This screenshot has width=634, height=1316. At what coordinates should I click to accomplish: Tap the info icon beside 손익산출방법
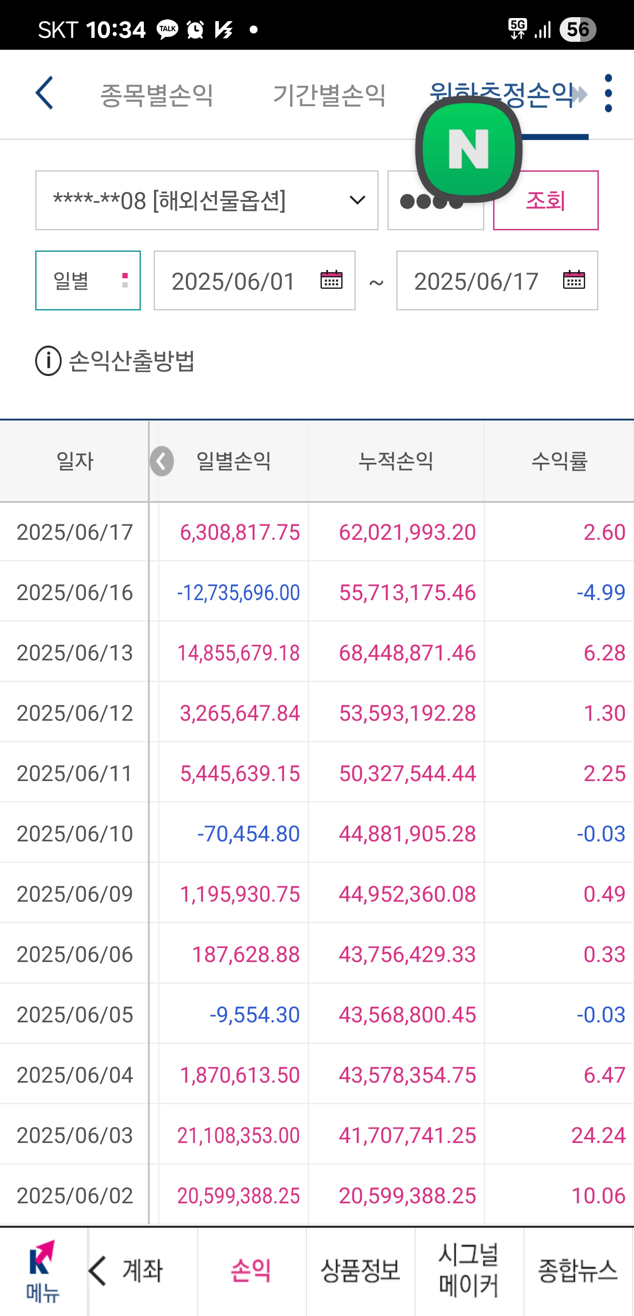click(48, 361)
